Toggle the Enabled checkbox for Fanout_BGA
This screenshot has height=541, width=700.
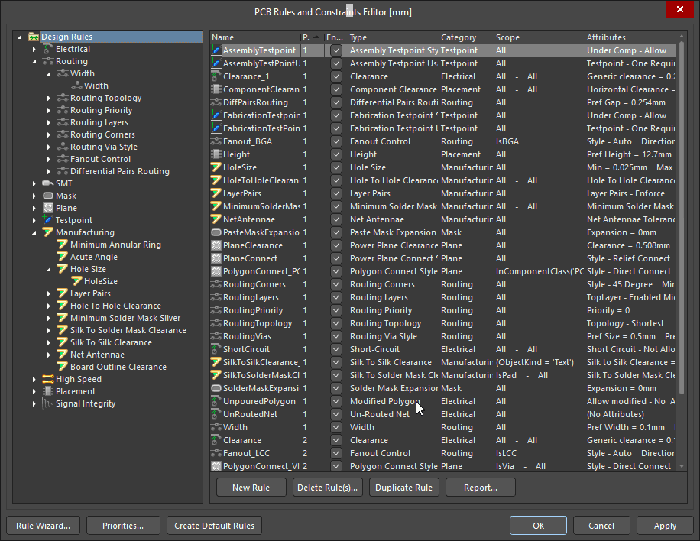(x=336, y=141)
